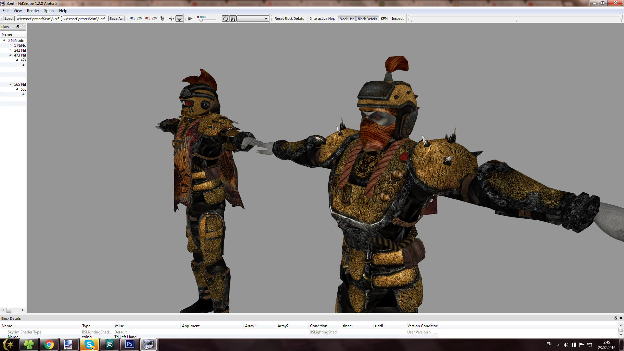Expand the 1 NiNode tree item

tap(10, 45)
